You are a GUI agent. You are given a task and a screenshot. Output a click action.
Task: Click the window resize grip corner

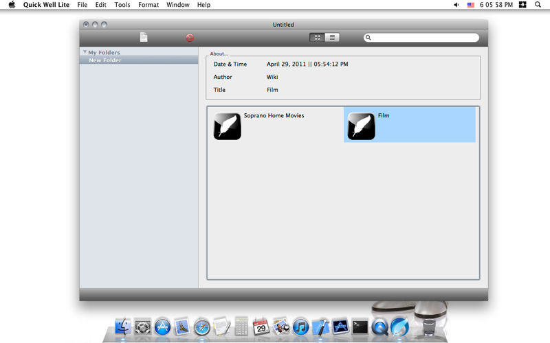[x=485, y=298]
